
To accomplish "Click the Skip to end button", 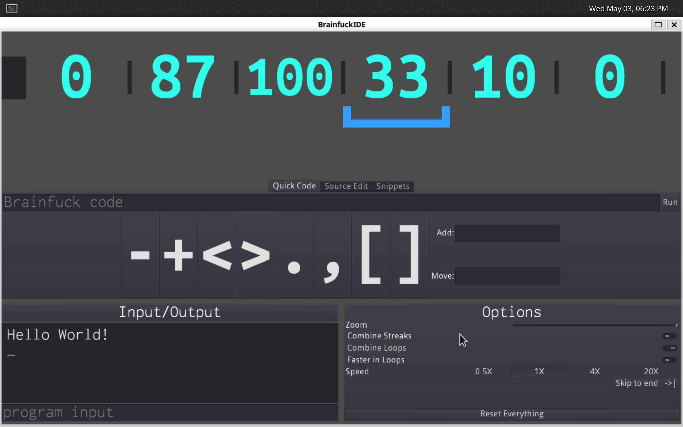I will tap(645, 383).
